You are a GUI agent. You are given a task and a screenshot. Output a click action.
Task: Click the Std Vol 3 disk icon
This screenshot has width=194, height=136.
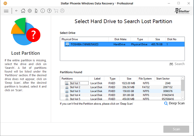click(67, 91)
